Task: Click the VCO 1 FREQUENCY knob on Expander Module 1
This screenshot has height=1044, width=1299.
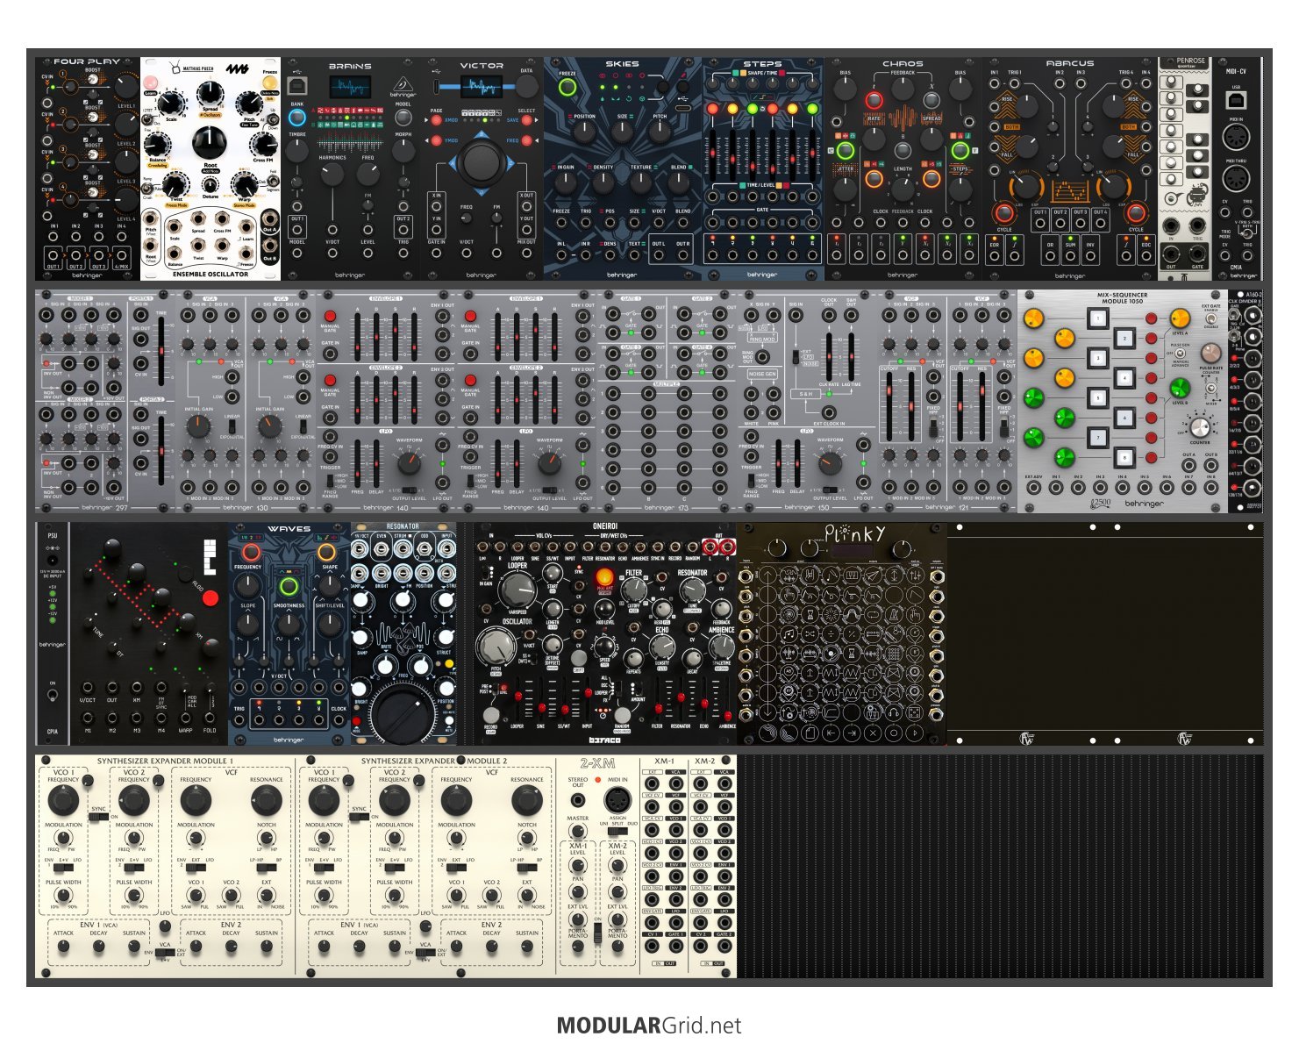Action: pos(63,799)
